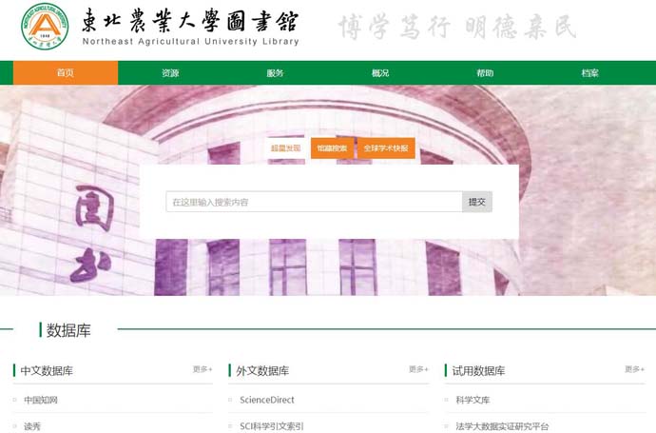Click the Northeast Agricultural University round logo

45,26
